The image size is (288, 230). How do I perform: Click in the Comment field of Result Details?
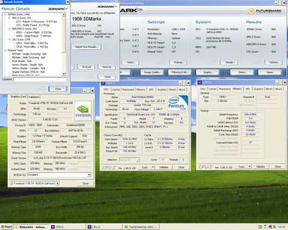[x=40, y=79]
